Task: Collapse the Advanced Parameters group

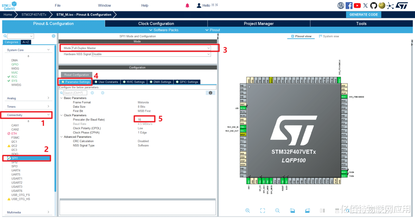Action: pyautogui.click(x=61, y=137)
